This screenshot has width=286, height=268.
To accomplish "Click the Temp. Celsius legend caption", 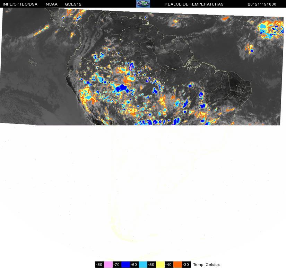I will pyautogui.click(x=206, y=265).
